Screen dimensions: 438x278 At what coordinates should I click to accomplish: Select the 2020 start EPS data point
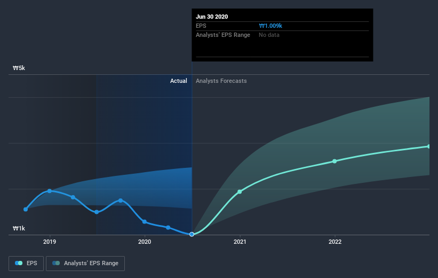[x=145, y=222]
